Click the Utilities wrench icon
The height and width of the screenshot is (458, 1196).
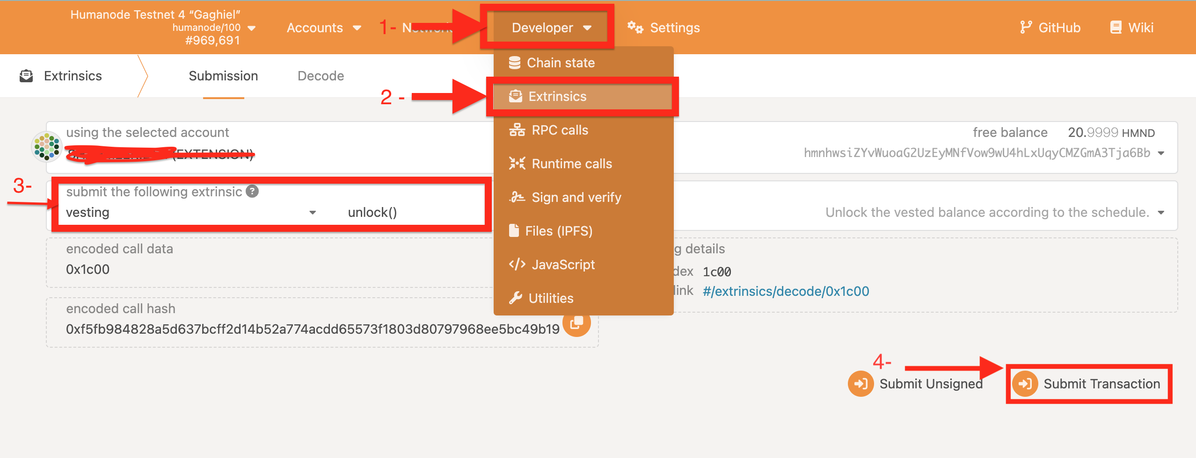pyautogui.click(x=516, y=298)
